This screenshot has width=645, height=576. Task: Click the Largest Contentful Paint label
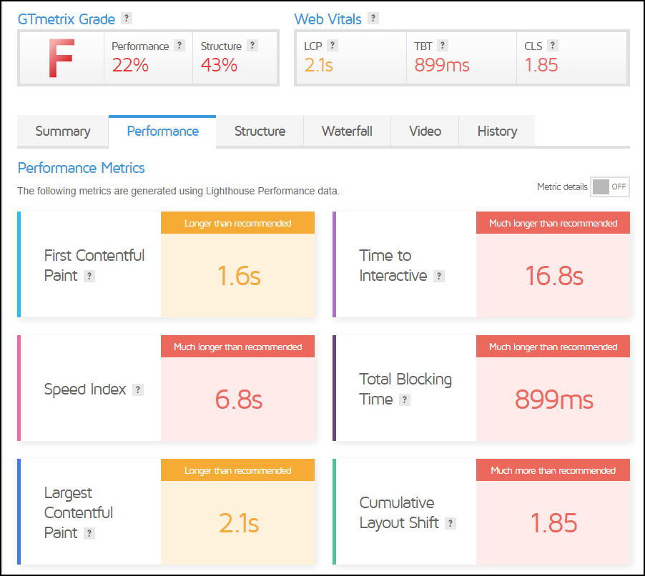(x=78, y=512)
